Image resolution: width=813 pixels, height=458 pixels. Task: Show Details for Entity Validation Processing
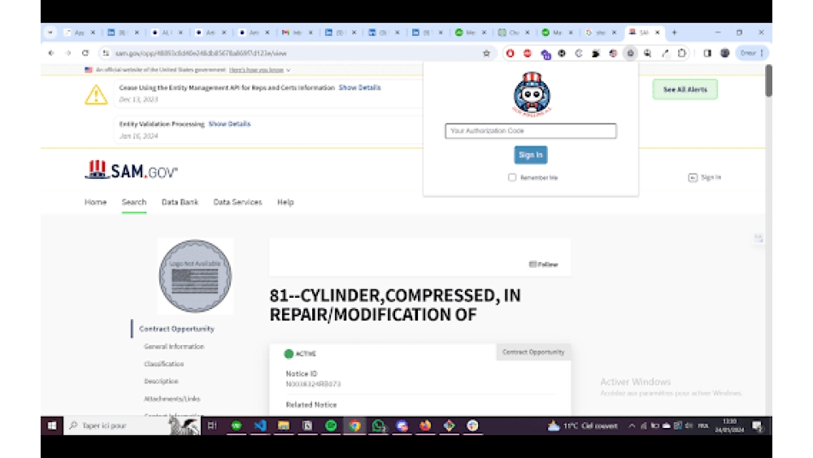[x=230, y=124]
